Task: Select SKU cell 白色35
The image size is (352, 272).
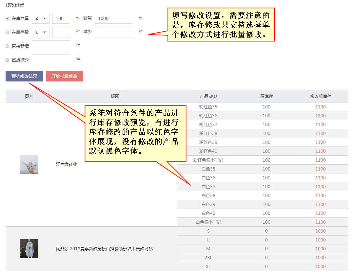Action: tap(208, 169)
